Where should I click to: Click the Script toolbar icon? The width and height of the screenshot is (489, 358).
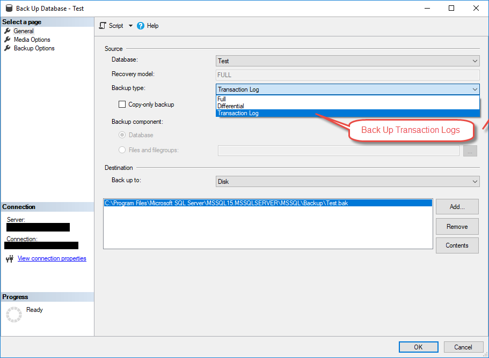(103, 26)
